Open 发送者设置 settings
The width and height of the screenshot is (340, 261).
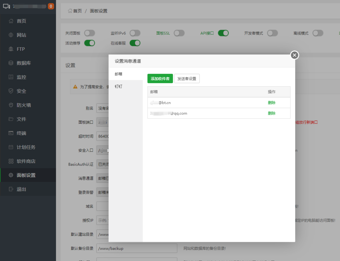click(187, 78)
